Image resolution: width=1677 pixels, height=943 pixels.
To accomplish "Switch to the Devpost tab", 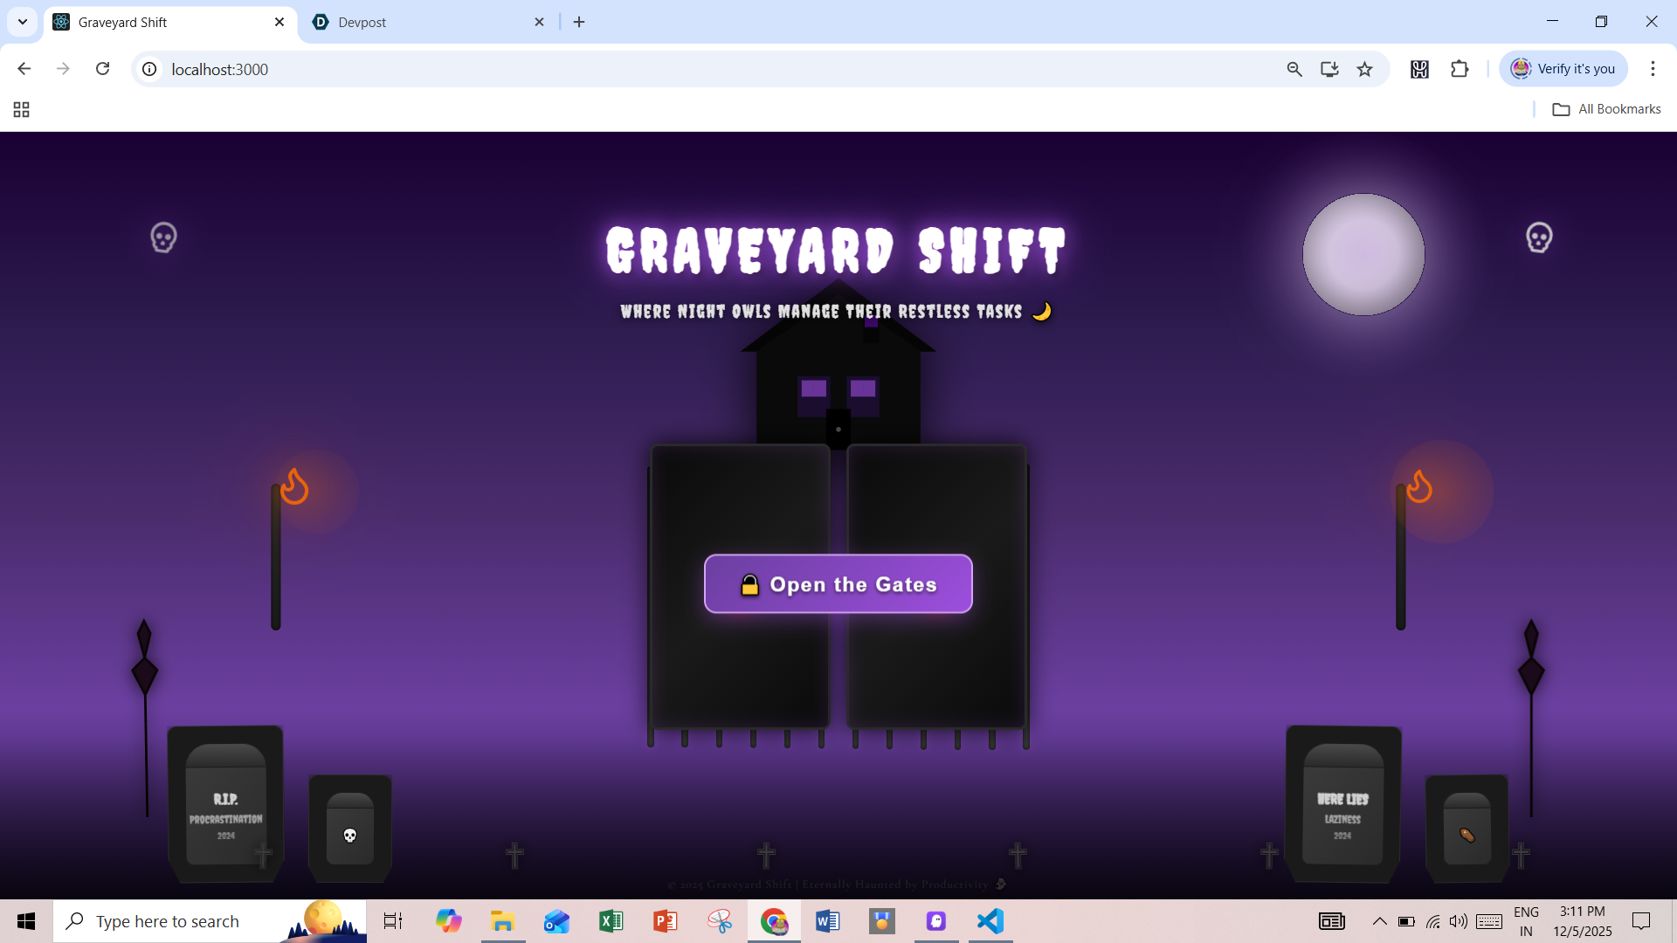I will point(362,23).
